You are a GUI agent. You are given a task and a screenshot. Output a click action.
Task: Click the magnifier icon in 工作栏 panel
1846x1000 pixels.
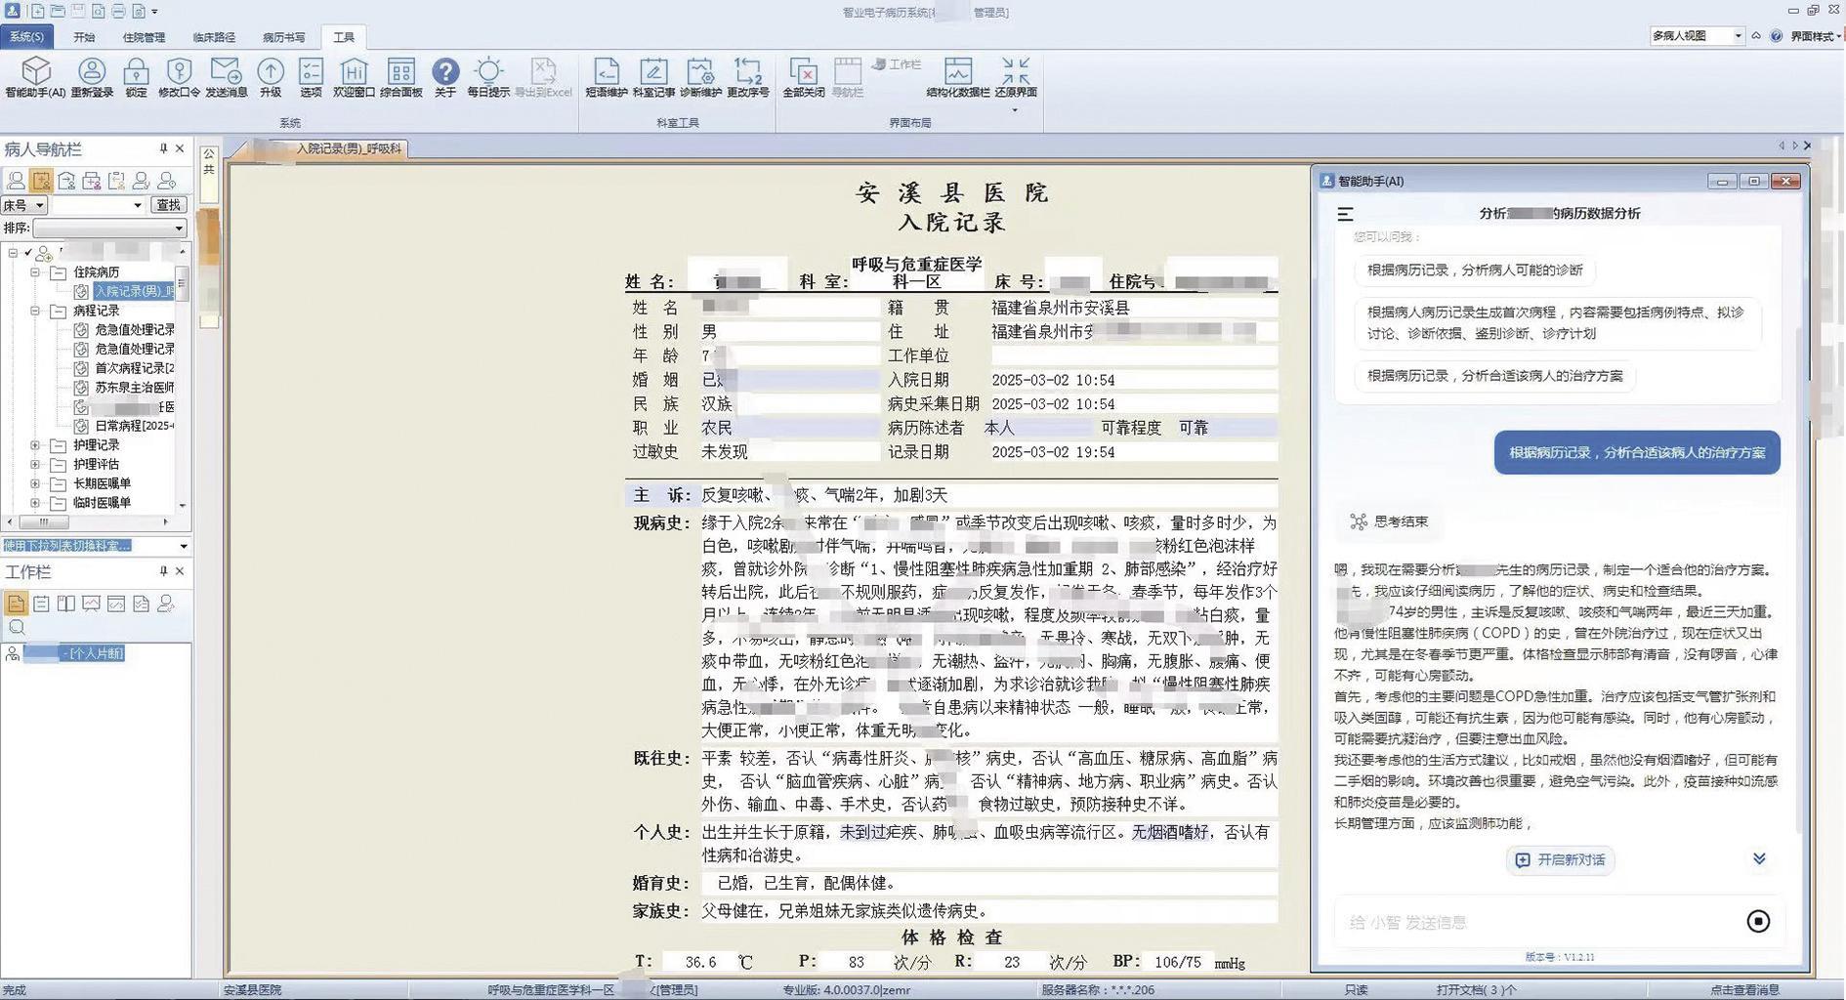coord(17,627)
